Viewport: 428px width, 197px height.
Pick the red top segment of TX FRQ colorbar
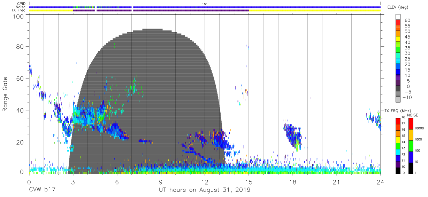(x=398, y=121)
